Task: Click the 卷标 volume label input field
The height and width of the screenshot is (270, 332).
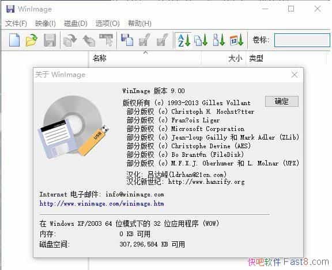Action: (x=302, y=40)
